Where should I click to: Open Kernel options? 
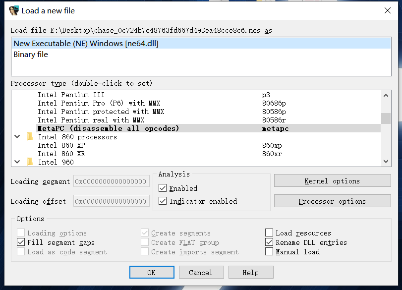click(332, 181)
